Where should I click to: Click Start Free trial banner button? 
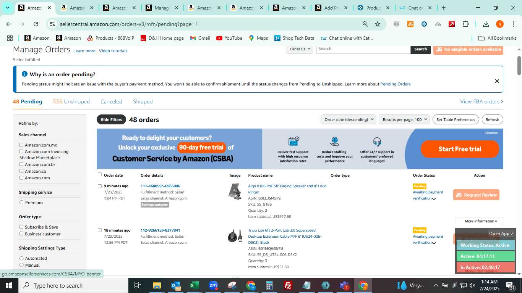point(460,149)
